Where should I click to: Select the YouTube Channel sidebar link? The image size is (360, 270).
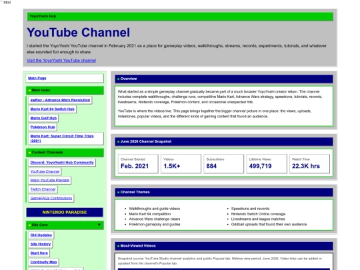tap(45, 171)
